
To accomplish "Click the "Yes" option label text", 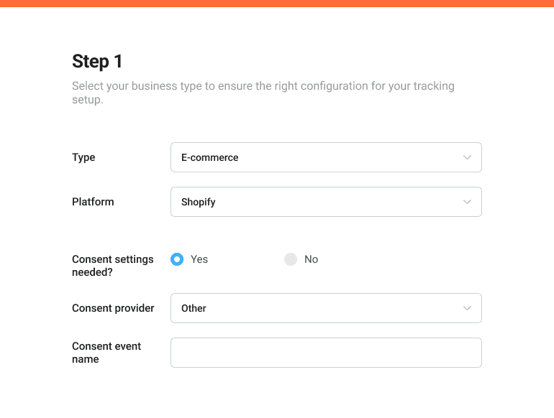I will click(x=199, y=259).
